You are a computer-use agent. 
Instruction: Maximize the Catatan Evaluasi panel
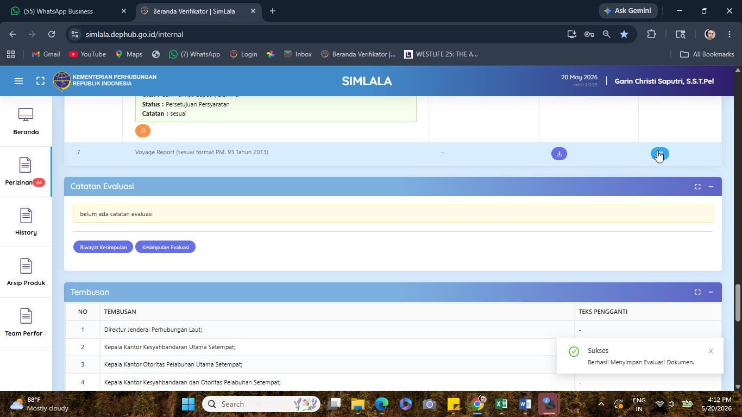coord(697,187)
